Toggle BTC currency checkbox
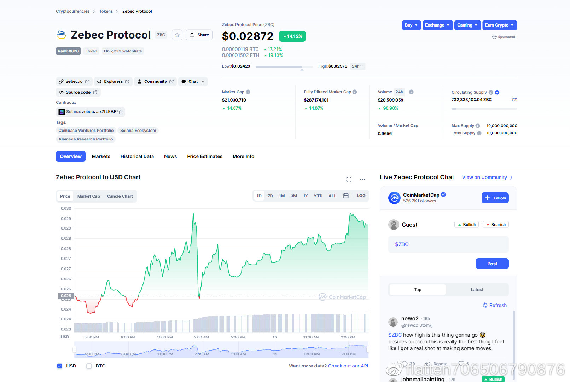Screen dimensions: 570x382 [x=89, y=366]
